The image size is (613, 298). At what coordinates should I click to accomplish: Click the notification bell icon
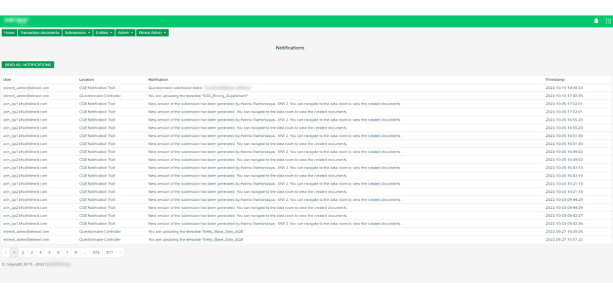click(x=596, y=21)
